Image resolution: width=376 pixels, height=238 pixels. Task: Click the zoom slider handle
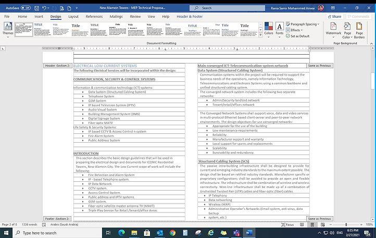click(x=346, y=224)
